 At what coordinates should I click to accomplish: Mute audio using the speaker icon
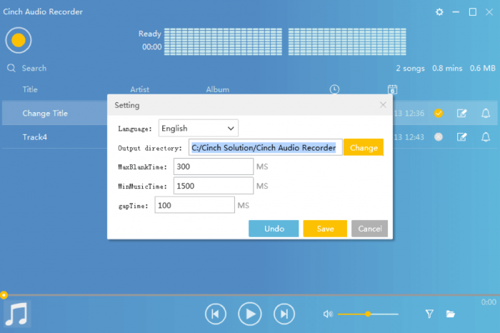pos(328,314)
